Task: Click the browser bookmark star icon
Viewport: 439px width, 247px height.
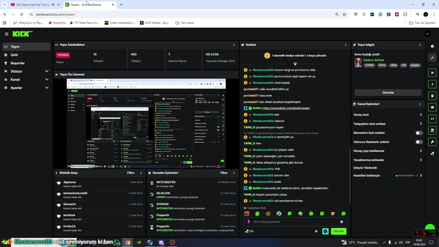Action: tap(344, 14)
